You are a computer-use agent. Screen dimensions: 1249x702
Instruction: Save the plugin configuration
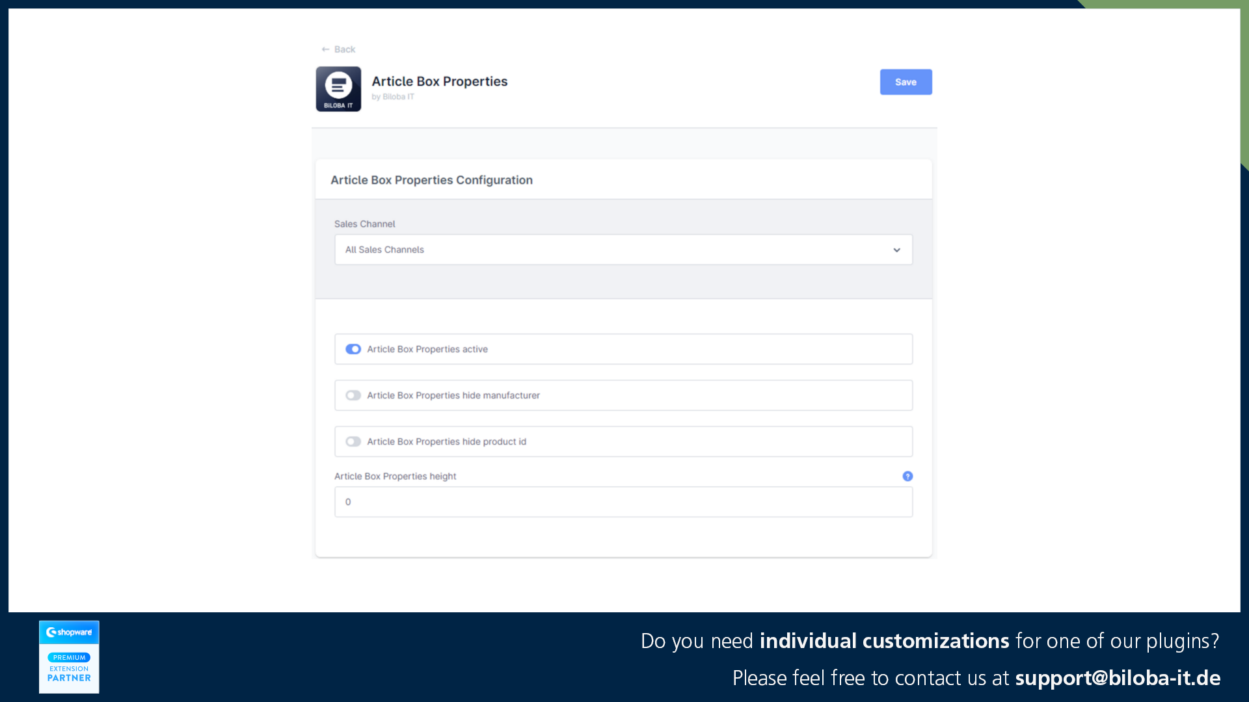(x=906, y=82)
